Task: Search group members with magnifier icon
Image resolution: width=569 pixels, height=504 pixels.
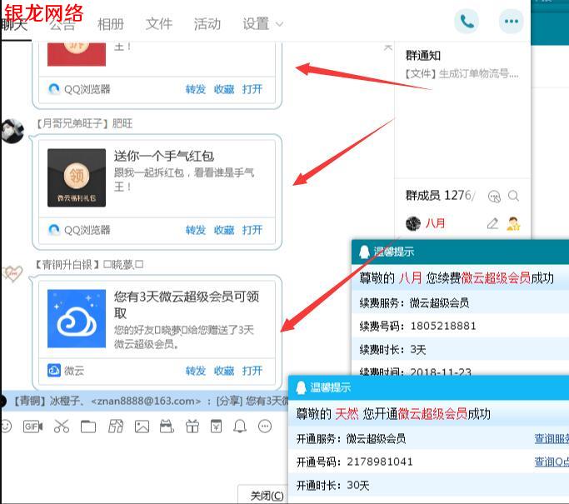Action: (x=513, y=196)
